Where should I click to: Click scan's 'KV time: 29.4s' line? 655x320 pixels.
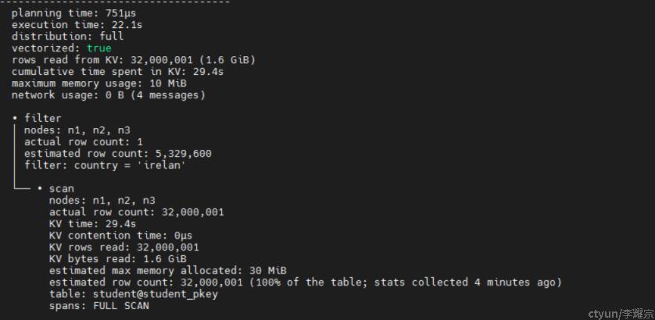click(92, 224)
